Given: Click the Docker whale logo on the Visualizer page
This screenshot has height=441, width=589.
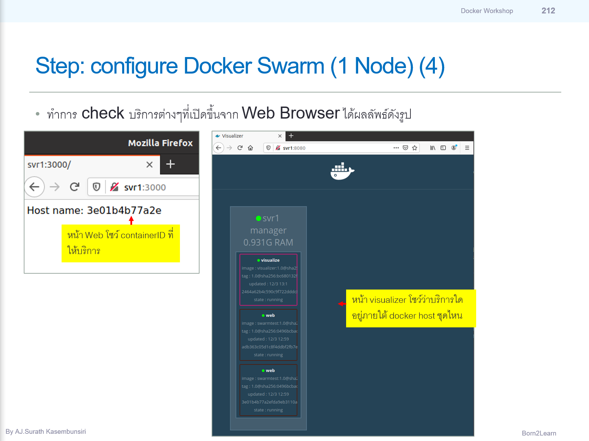Looking at the screenshot, I should pyautogui.click(x=342, y=171).
